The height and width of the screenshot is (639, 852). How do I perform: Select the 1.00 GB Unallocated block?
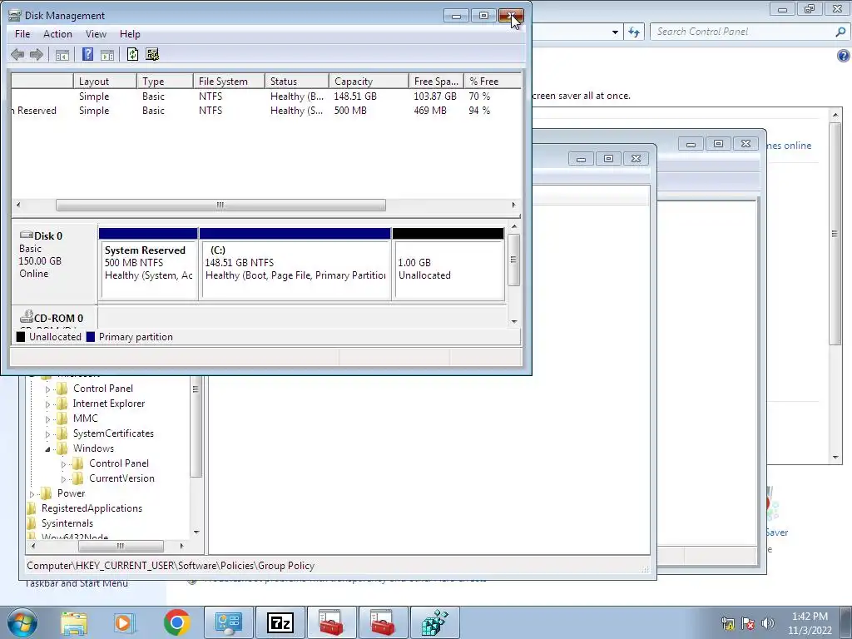pos(448,264)
